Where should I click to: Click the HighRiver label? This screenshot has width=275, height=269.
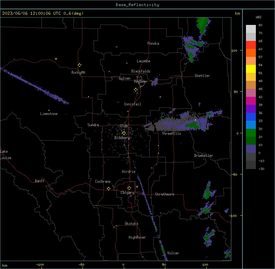point(137,237)
